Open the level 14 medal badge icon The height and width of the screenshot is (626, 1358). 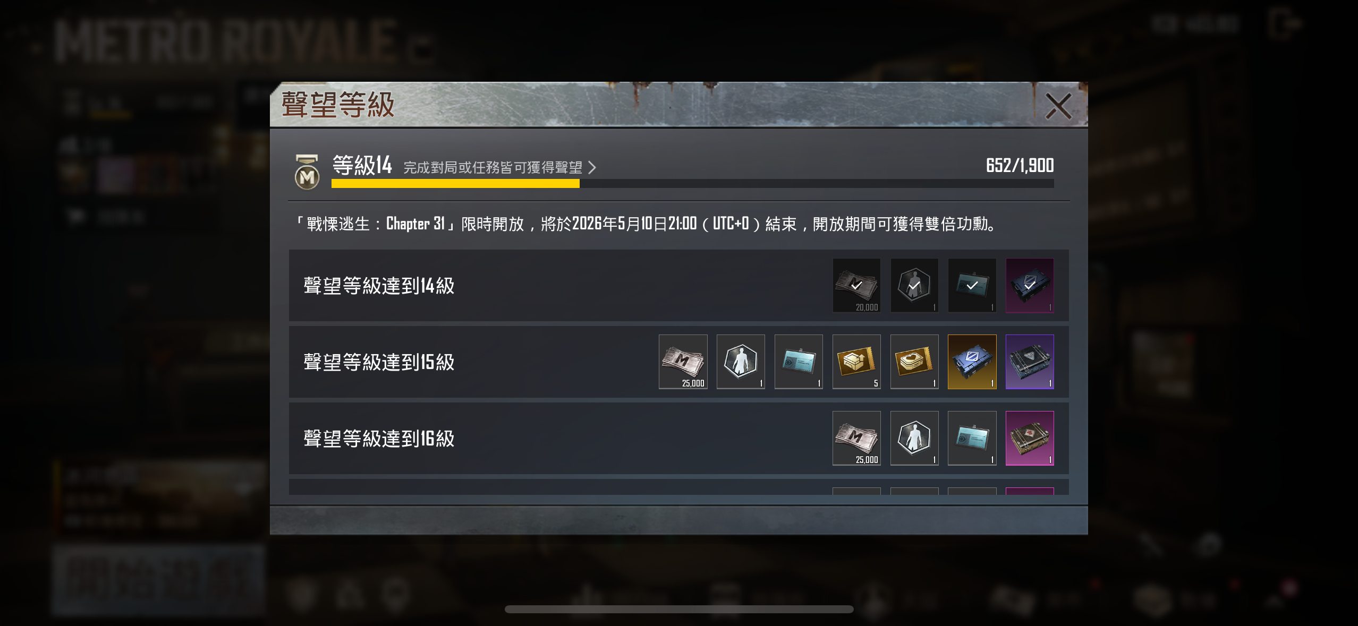click(307, 171)
